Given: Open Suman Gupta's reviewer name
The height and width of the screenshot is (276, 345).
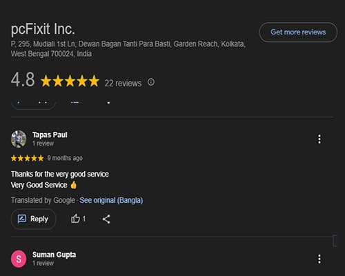Looking at the screenshot, I should click(x=54, y=255).
